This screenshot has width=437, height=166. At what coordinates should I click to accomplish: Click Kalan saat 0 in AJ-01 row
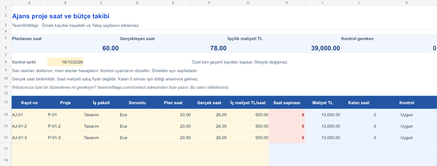tap(359, 115)
